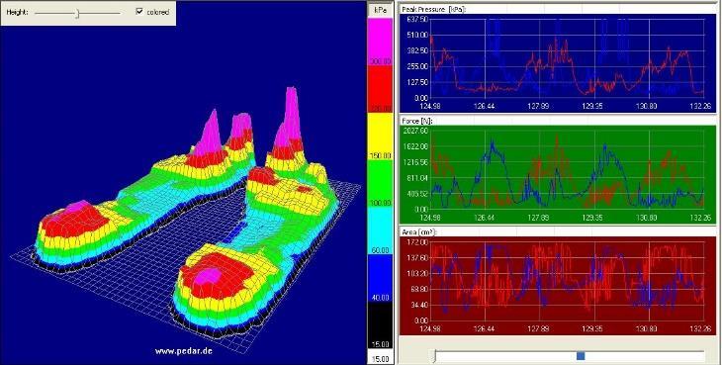Click the timeline slider track left end
Viewport: 722px width, 365px height.
point(434,356)
